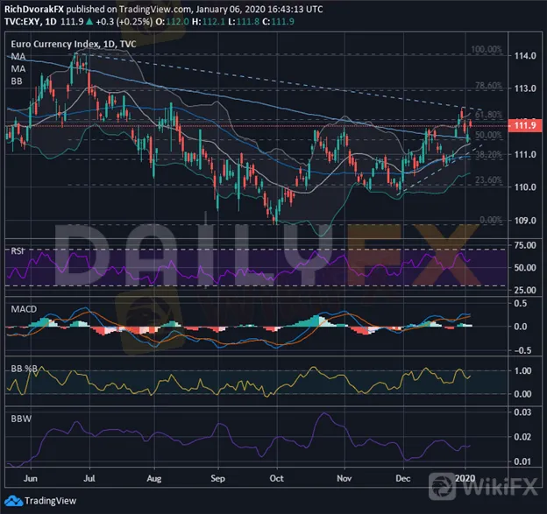Select the 23.60% Fibonacci level label

coord(489,180)
